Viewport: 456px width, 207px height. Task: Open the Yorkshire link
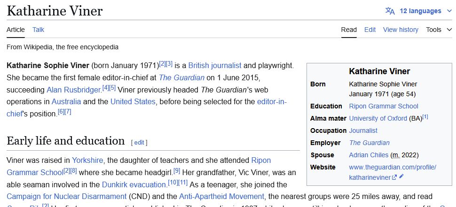(x=87, y=160)
